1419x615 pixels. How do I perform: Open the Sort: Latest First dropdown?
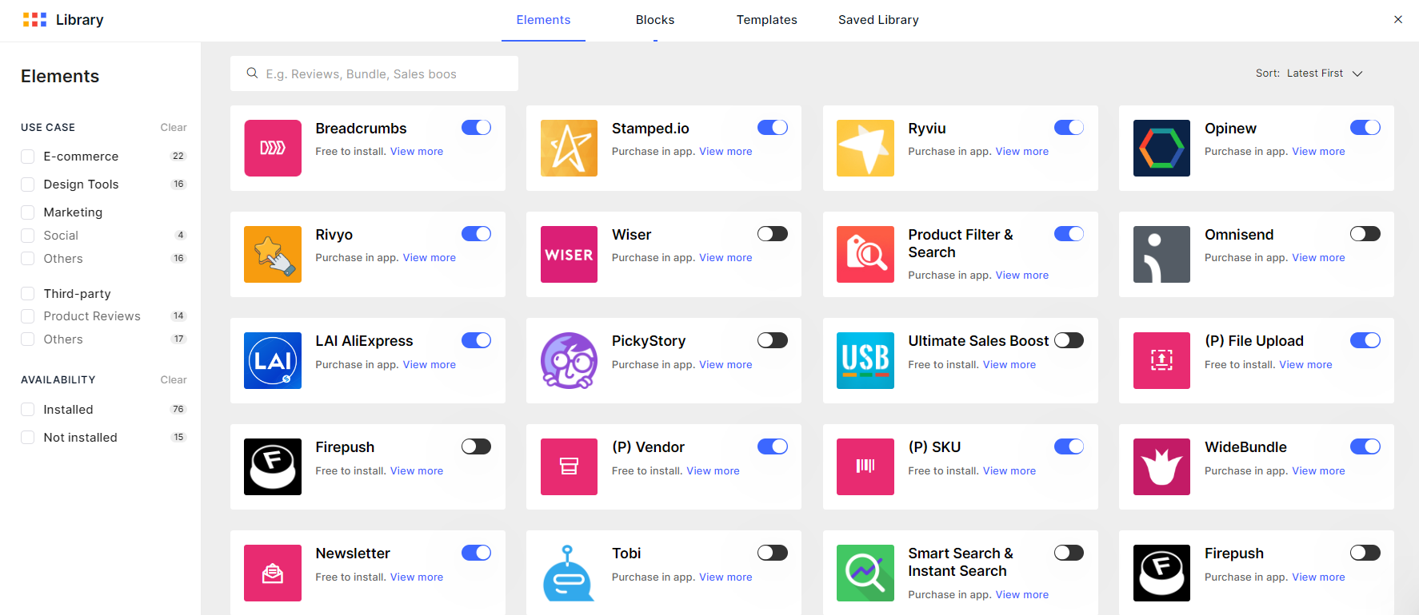pos(1309,73)
